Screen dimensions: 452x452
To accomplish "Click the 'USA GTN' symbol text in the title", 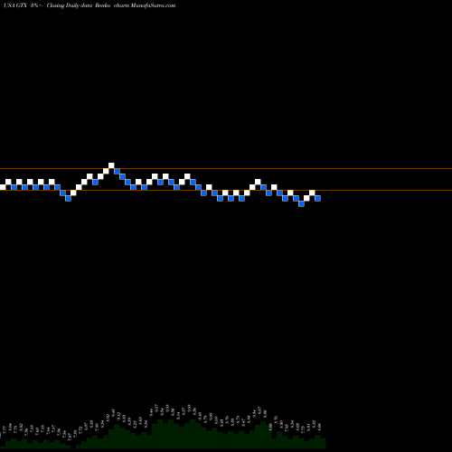I will 15,5.
